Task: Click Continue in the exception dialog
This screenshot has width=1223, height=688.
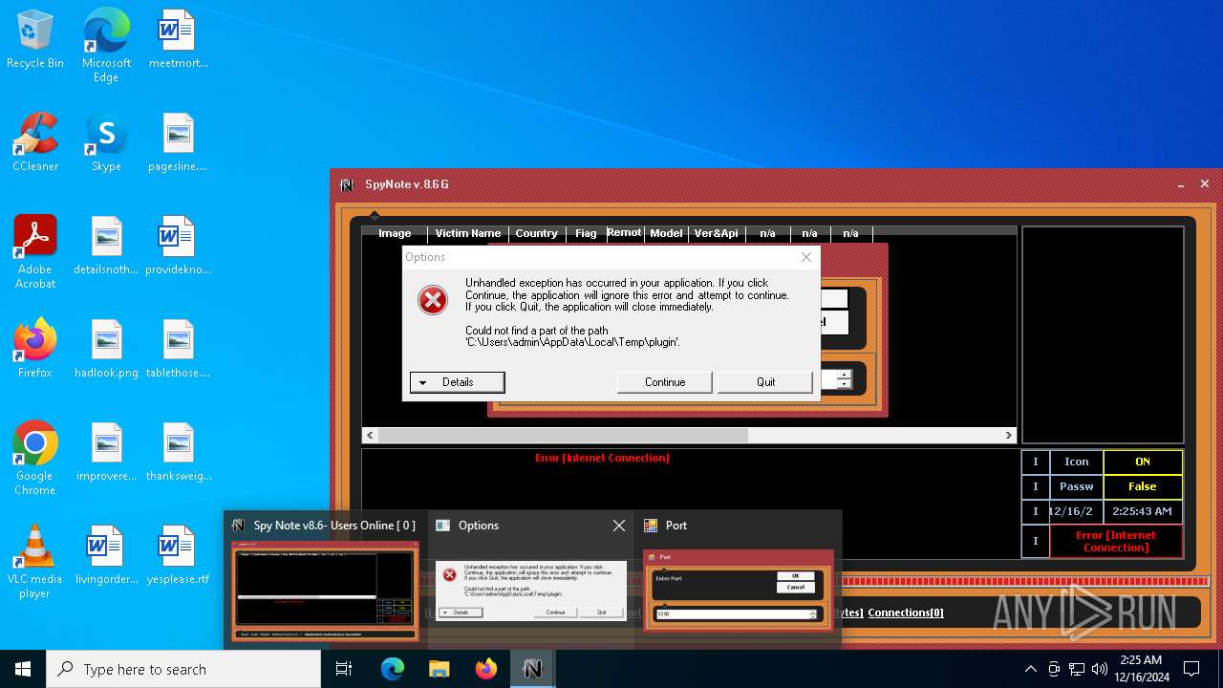Action: 665,382
